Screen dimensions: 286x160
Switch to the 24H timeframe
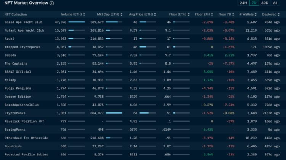tap(243, 3)
